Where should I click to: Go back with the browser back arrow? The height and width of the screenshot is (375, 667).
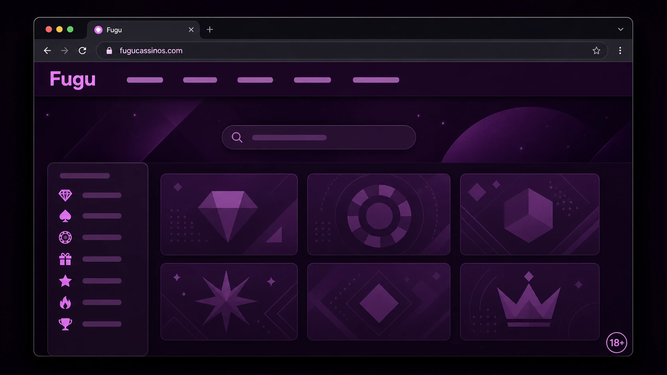click(47, 51)
